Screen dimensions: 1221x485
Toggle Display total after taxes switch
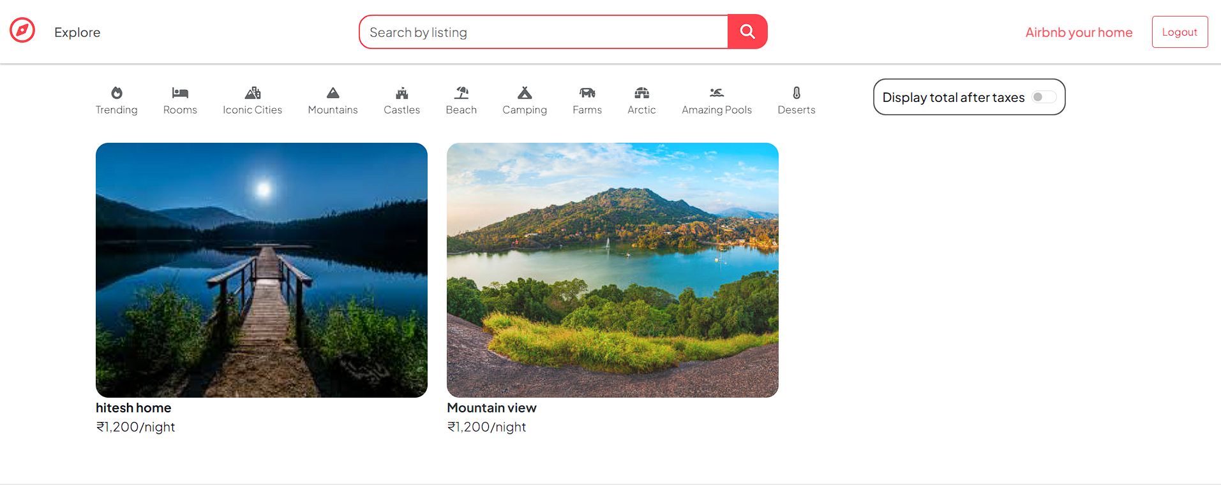click(1044, 97)
